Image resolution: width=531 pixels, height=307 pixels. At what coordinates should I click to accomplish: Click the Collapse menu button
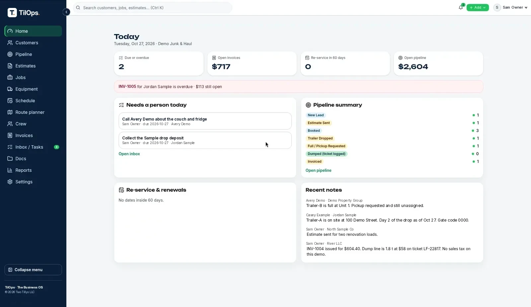tap(33, 270)
